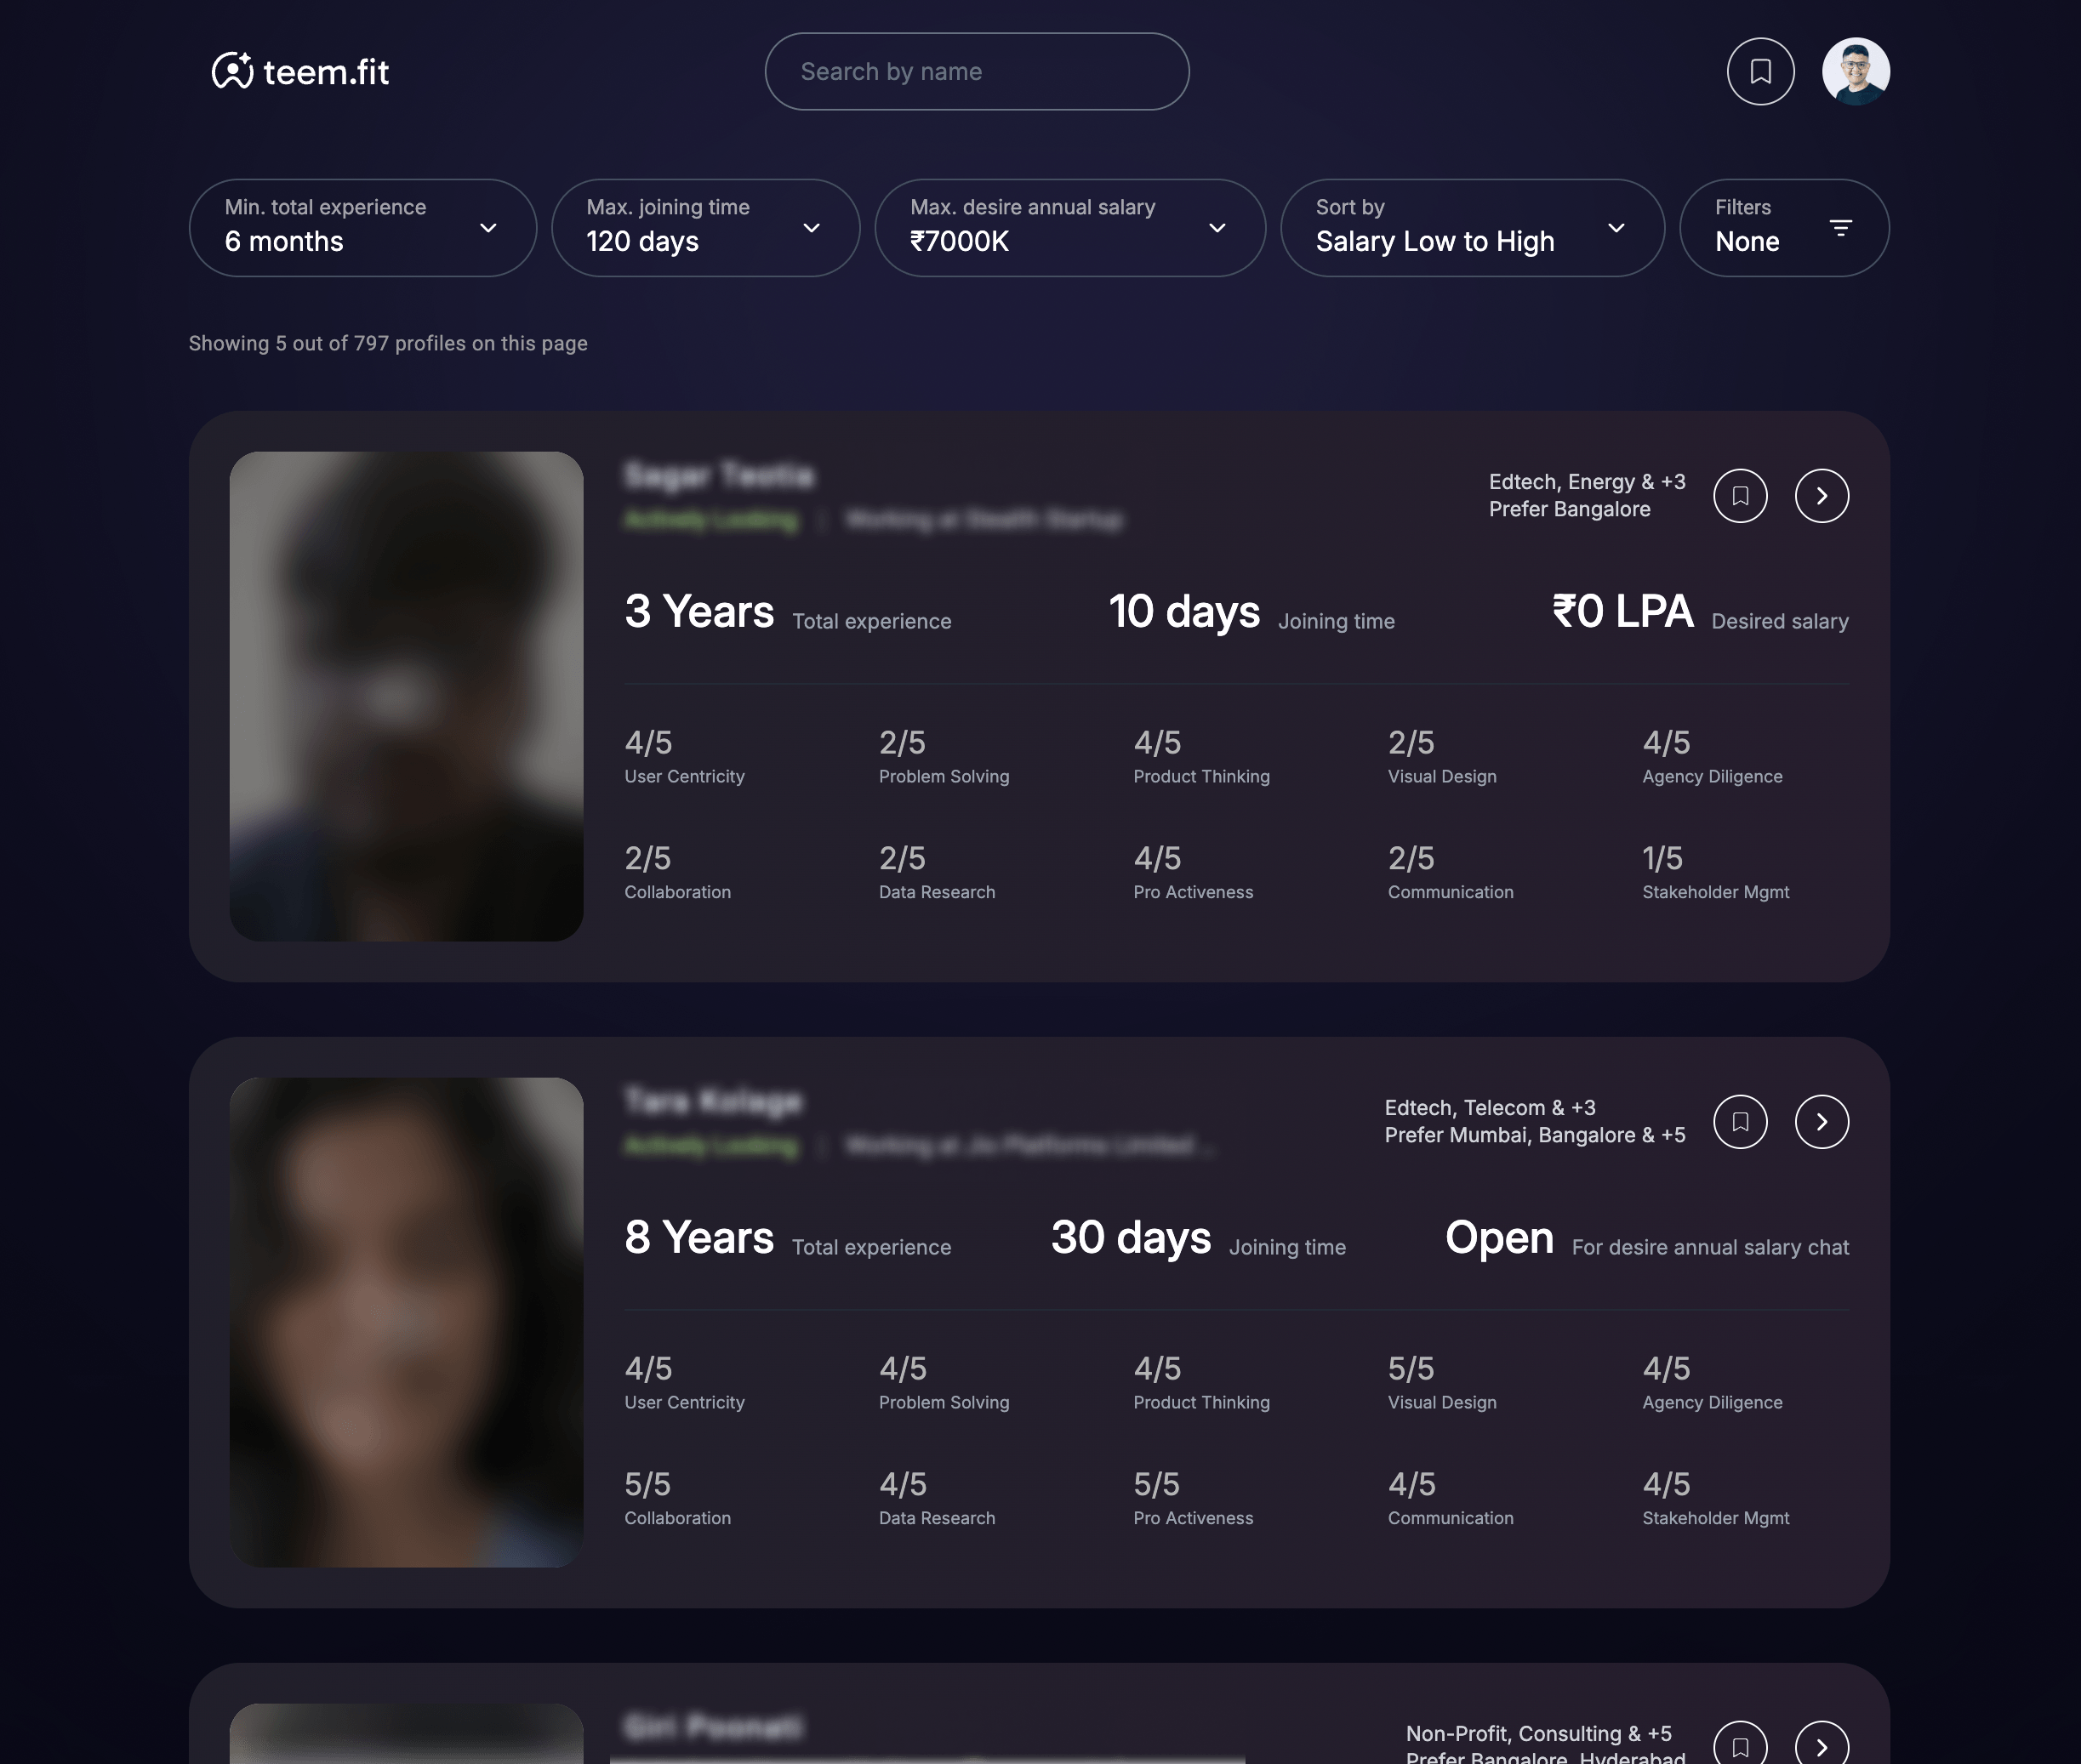Click the 30 days joining time value
Viewport: 2081px width, 1764px height.
(1131, 1237)
